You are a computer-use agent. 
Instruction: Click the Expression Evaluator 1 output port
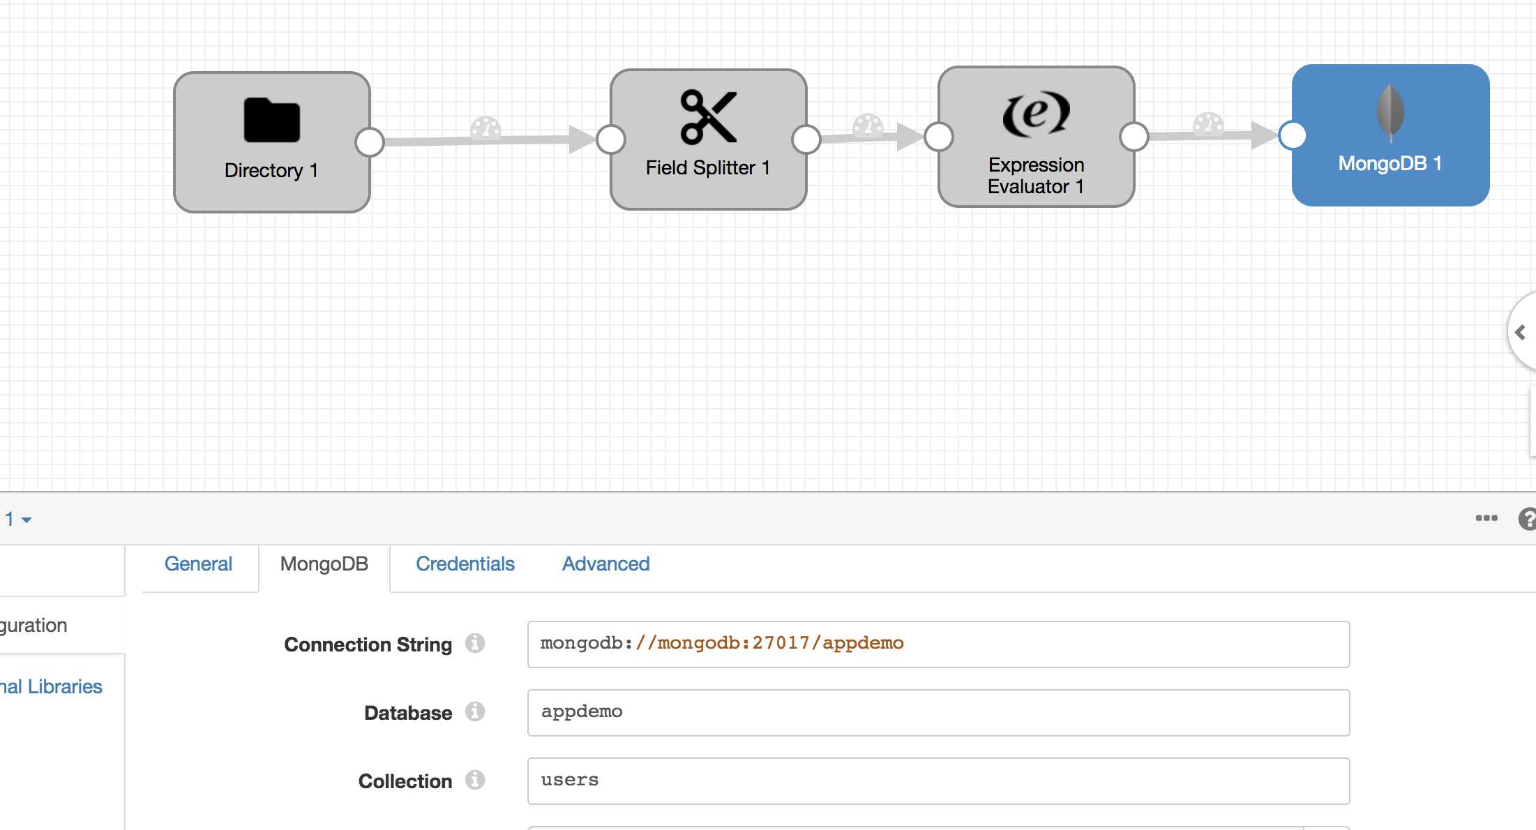click(1134, 137)
